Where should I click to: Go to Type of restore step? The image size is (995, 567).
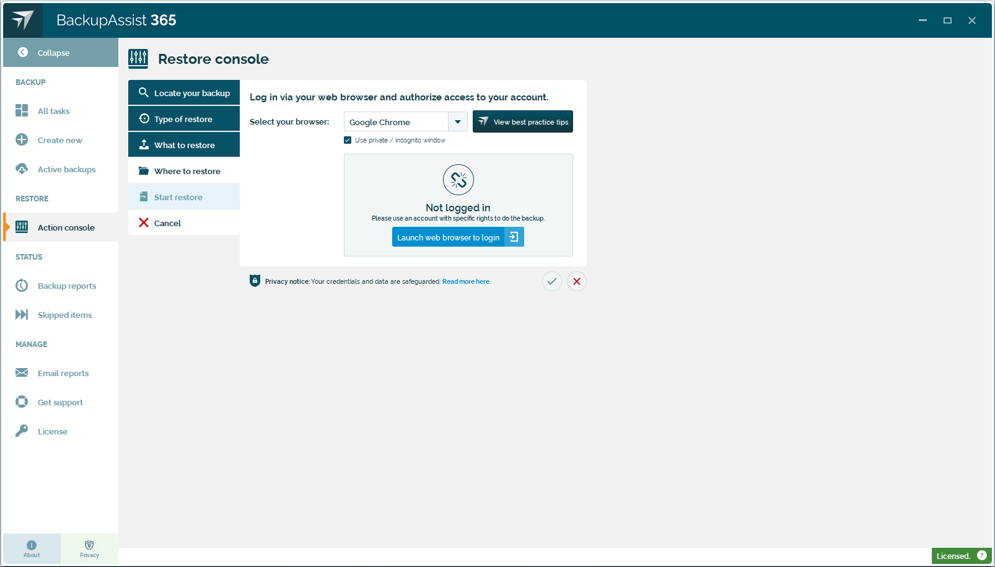184,119
